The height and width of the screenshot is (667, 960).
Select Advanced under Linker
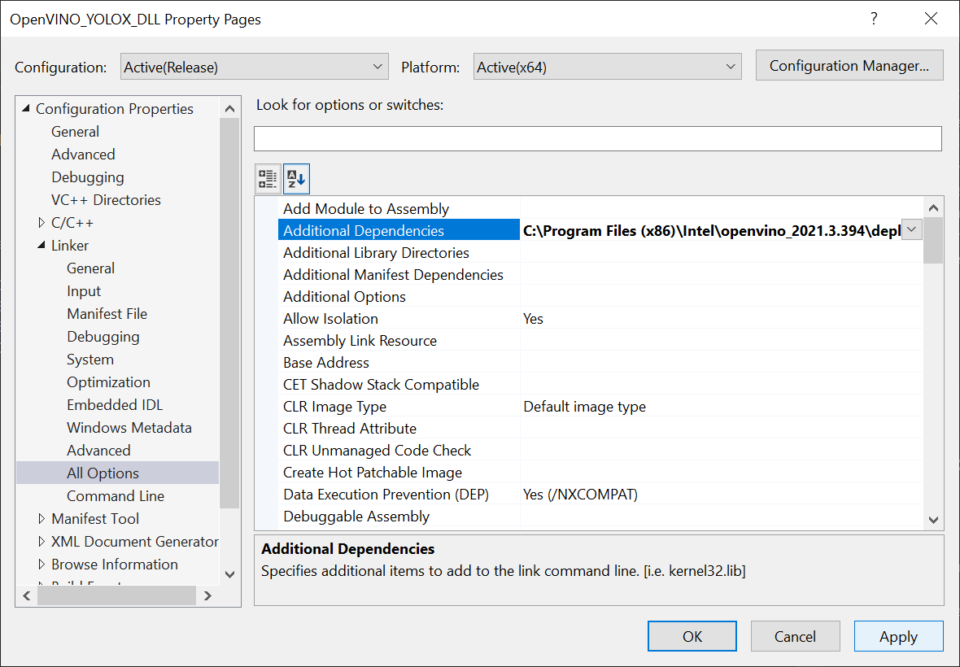pos(98,451)
